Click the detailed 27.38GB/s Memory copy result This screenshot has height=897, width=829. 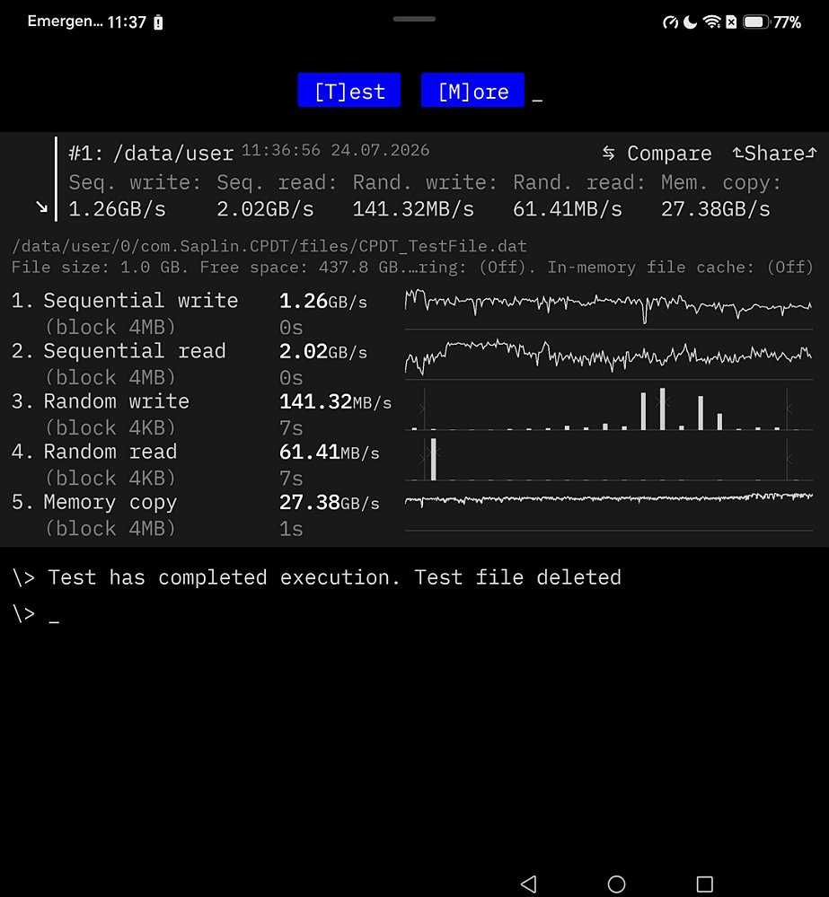coord(329,502)
